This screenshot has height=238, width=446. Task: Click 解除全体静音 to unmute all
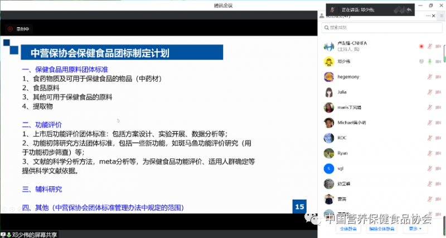[382, 229]
